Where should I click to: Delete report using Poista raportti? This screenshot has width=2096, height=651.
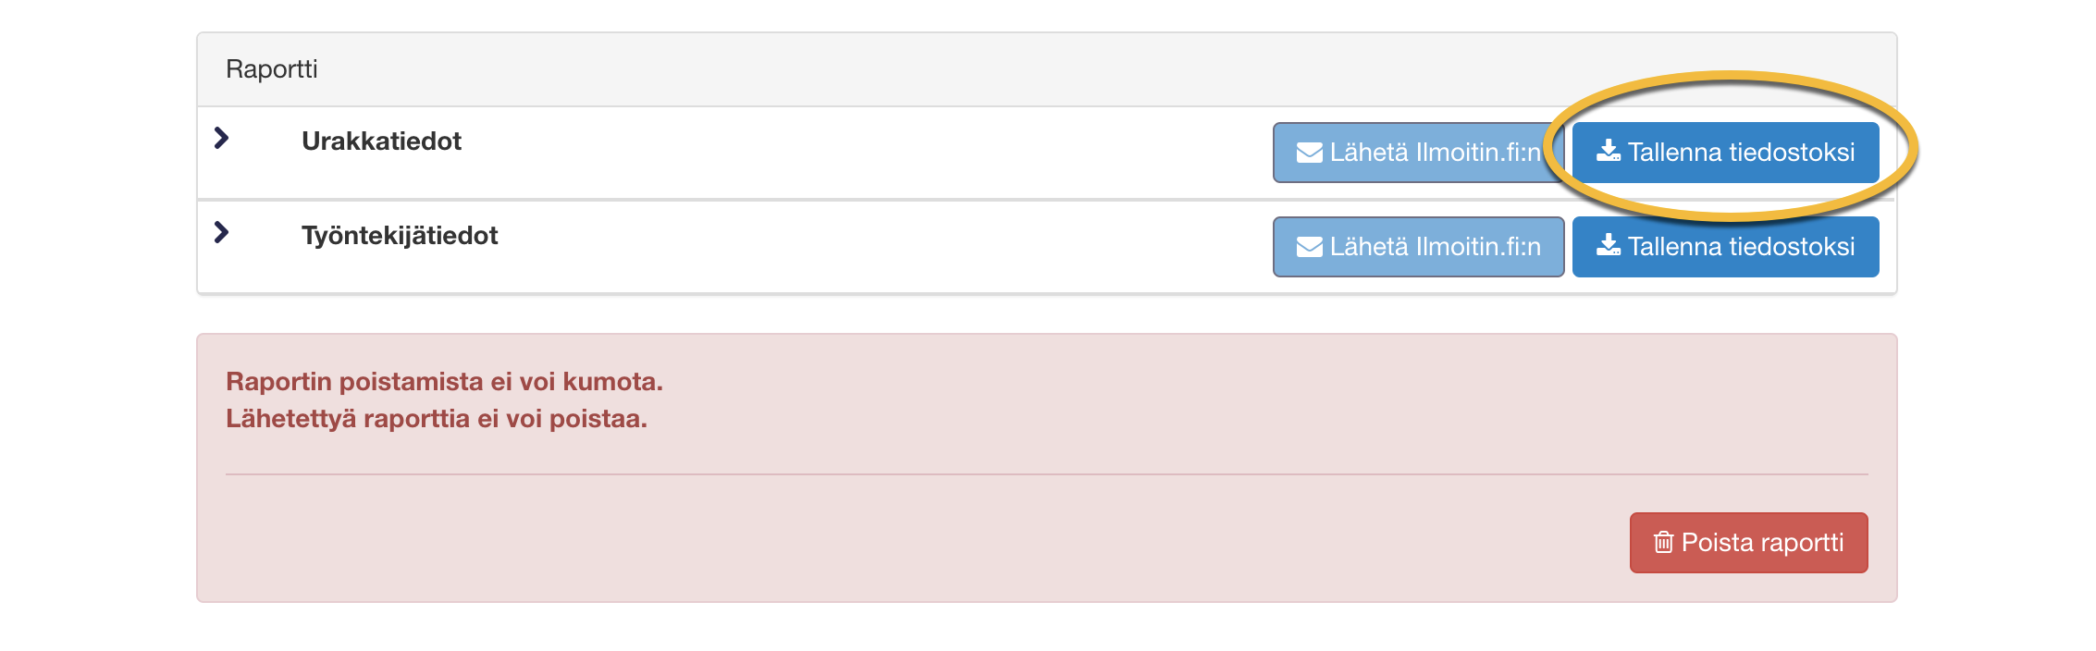click(1748, 543)
